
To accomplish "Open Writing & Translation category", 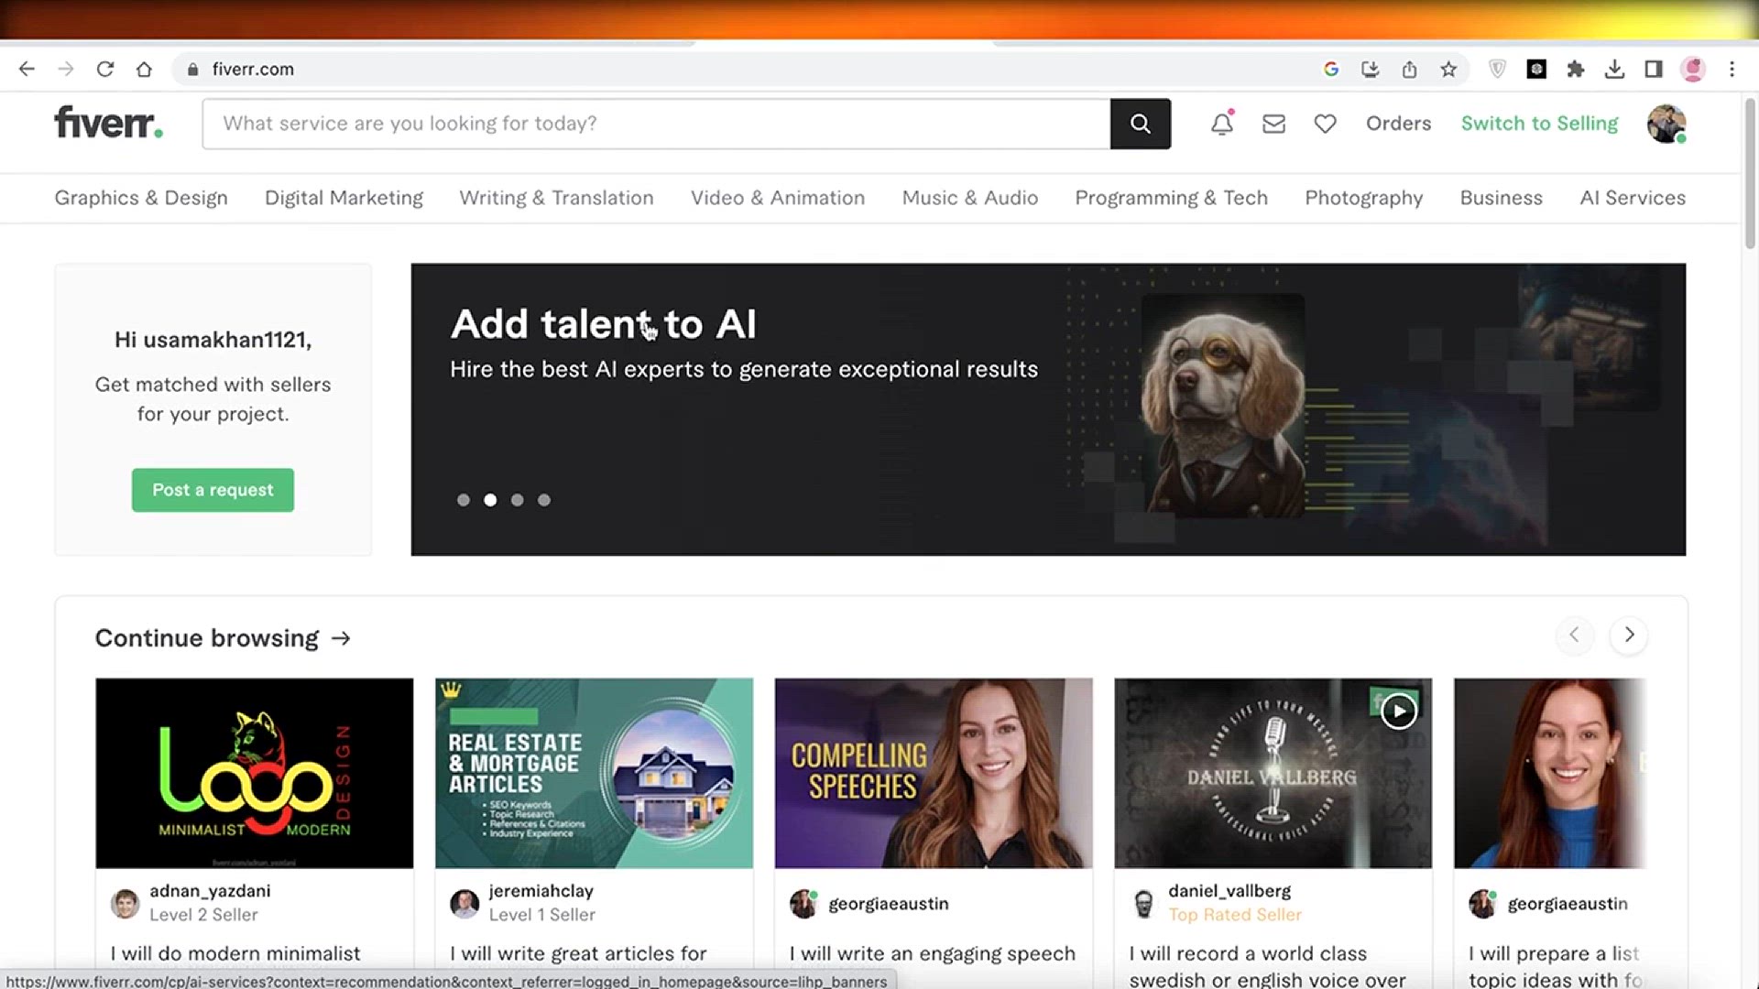I will [x=556, y=198].
